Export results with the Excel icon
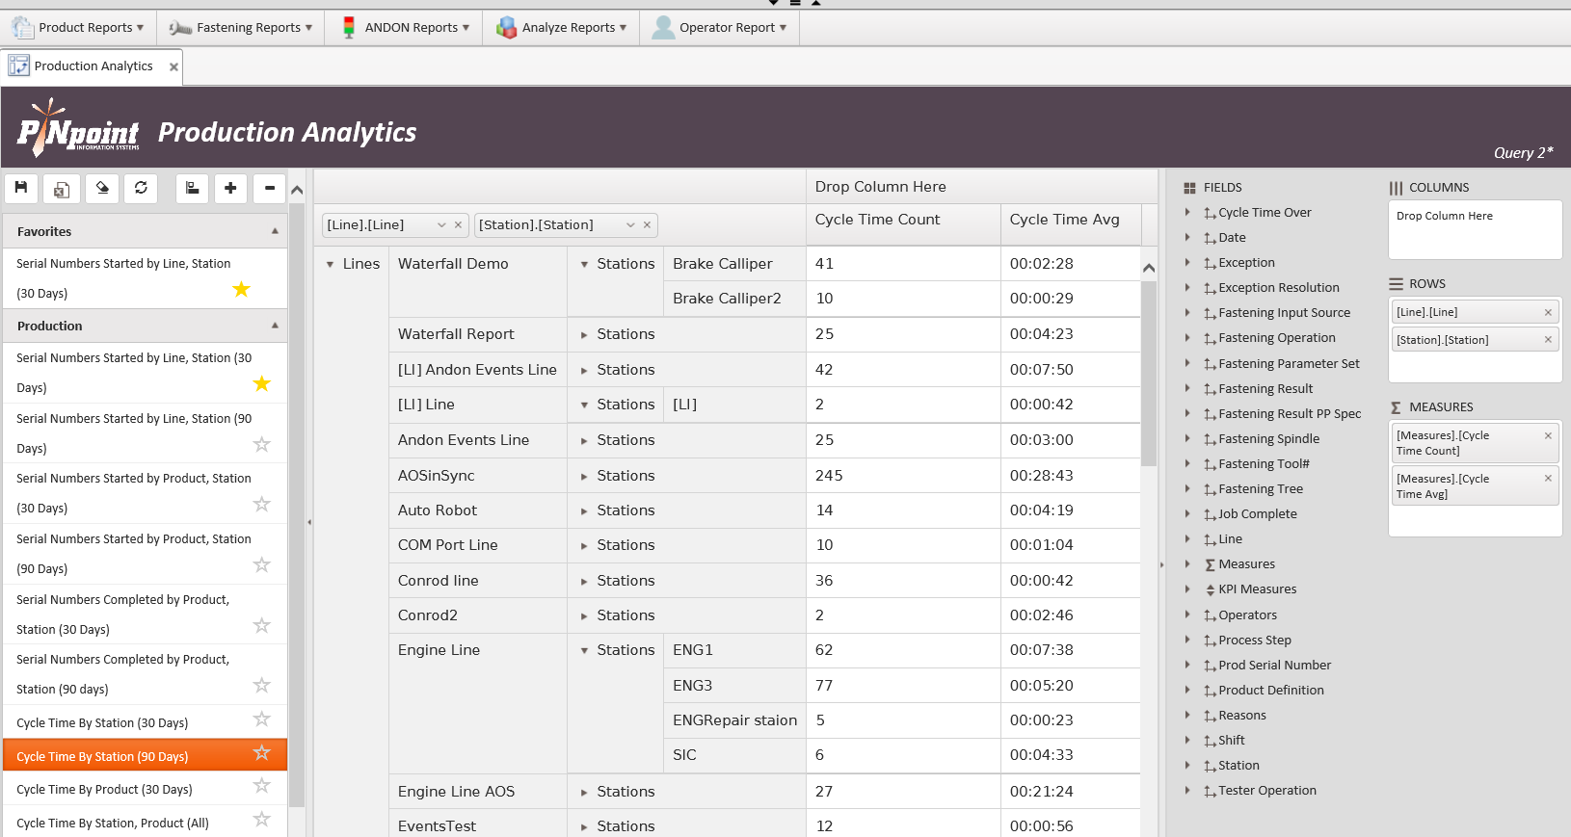Viewport: 1571px width, 837px height. click(62, 189)
